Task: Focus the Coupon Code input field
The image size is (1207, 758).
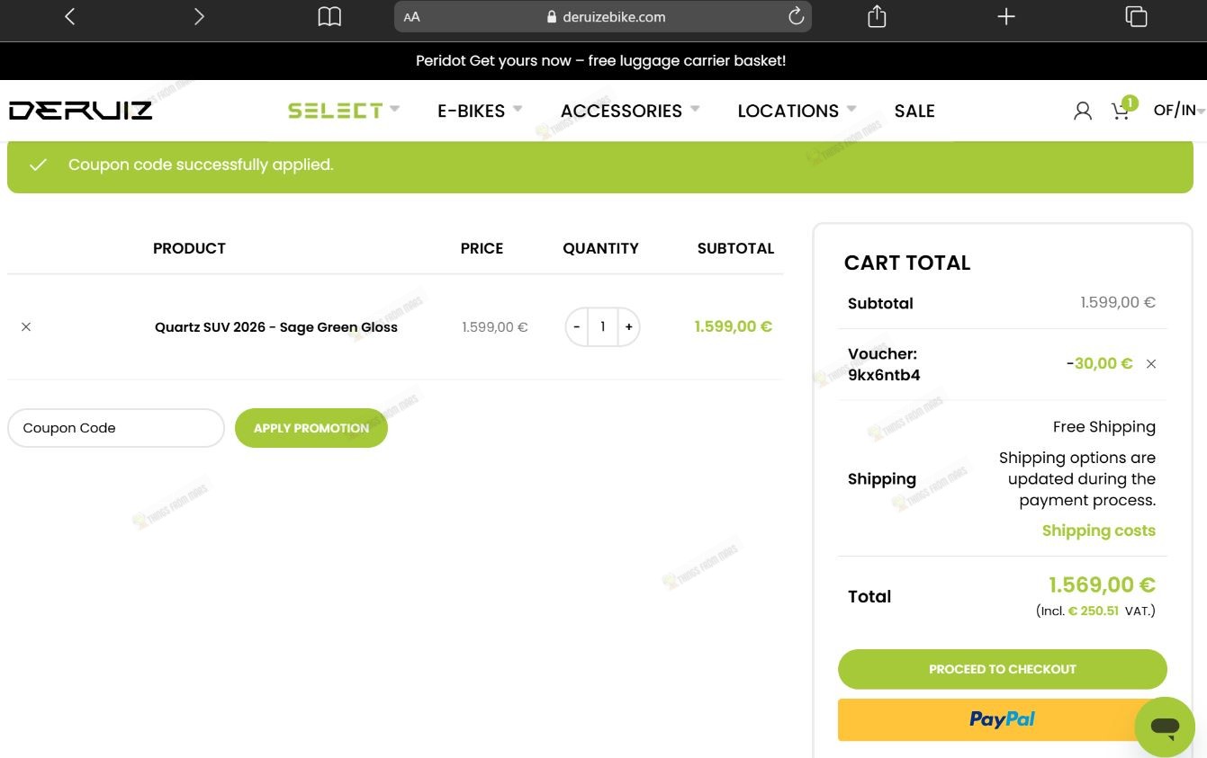Action: pos(116,428)
